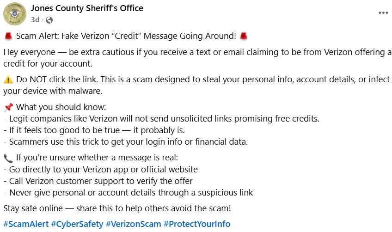Image resolution: width=392 pixels, height=232 pixels.
Task: Click the yellow warning triangle emoji
Action: 8,79
